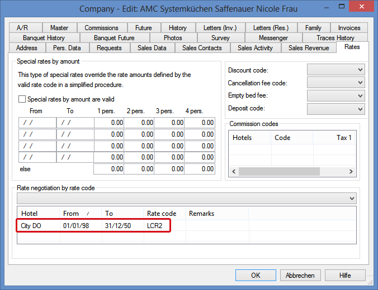Go to the Requests tab
The image size is (378, 290).
(x=110, y=48)
